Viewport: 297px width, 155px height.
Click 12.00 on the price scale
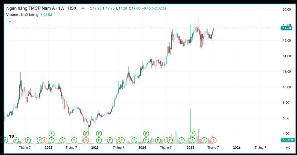(x=287, y=72)
